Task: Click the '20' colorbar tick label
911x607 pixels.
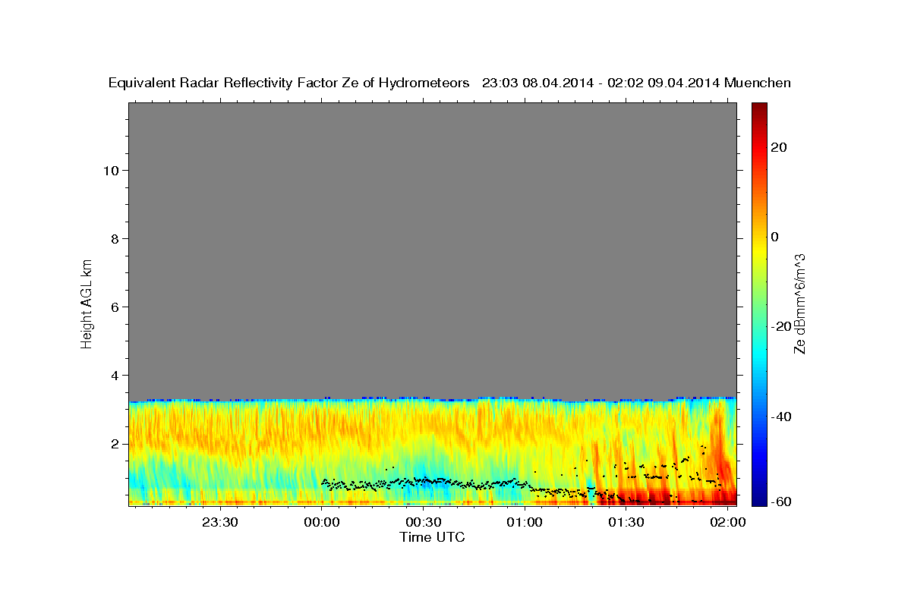Action: coord(779,147)
